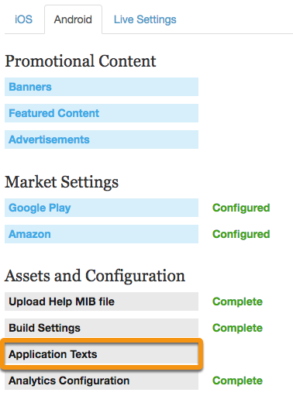
Task: Click the Market Settings heading
Action: tap(61, 182)
